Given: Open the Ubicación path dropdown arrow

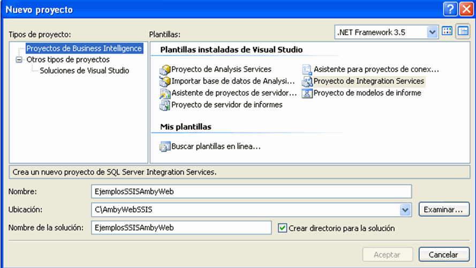Looking at the screenshot, I should 405,210.
